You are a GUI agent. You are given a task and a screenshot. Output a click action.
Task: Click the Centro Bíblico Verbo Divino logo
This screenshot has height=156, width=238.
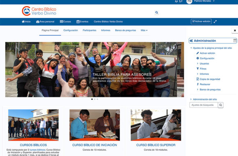point(39,11)
